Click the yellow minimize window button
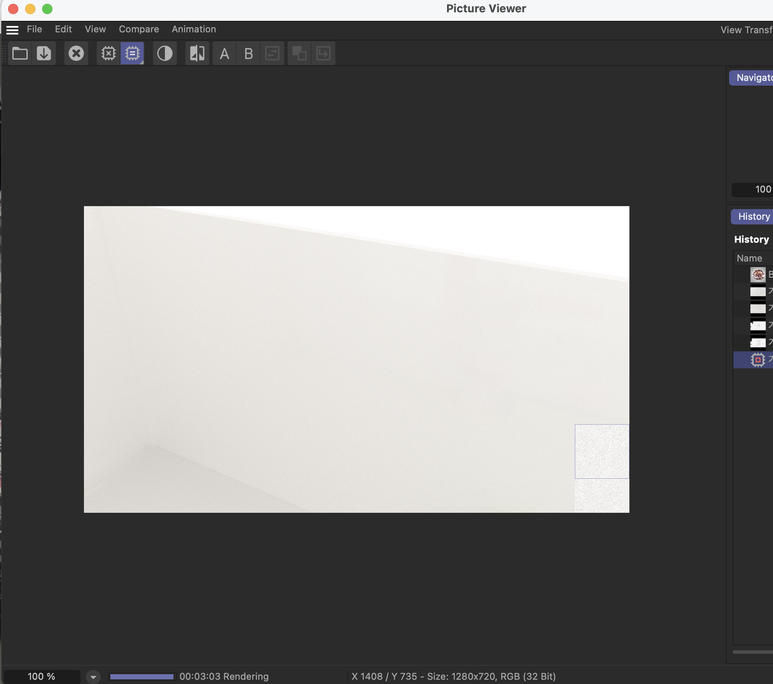Screen dimensions: 773x684 pyautogui.click(x=30, y=9)
